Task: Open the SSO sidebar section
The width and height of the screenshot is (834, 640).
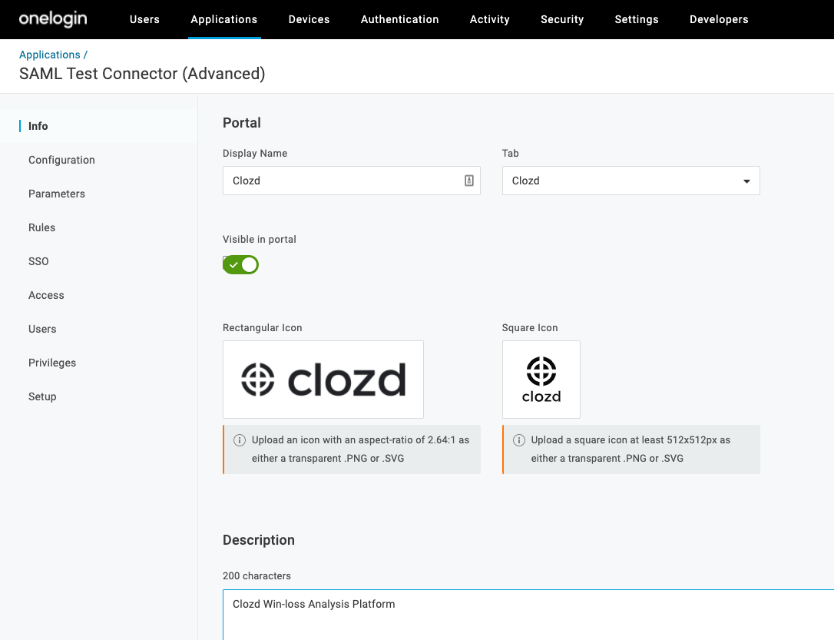Action: 38,261
